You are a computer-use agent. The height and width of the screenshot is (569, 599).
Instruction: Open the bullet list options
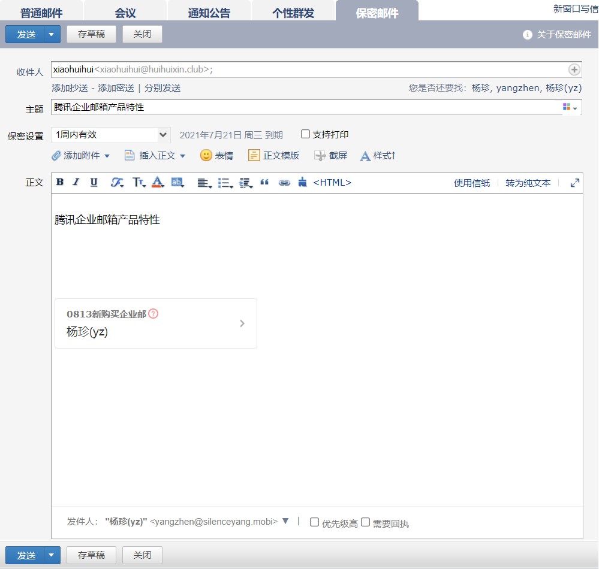(225, 183)
